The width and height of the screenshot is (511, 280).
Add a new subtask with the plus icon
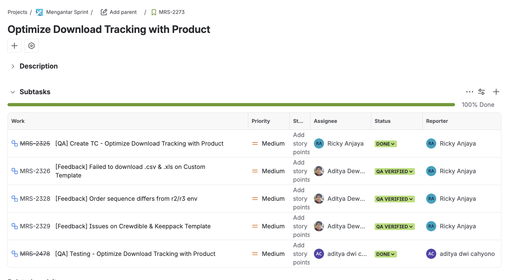496,92
